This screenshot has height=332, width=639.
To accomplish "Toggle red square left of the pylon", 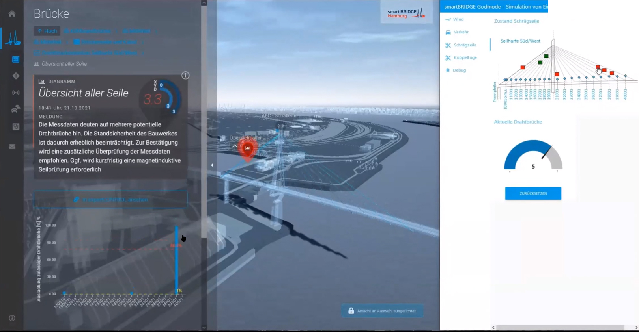I will tap(523, 68).
